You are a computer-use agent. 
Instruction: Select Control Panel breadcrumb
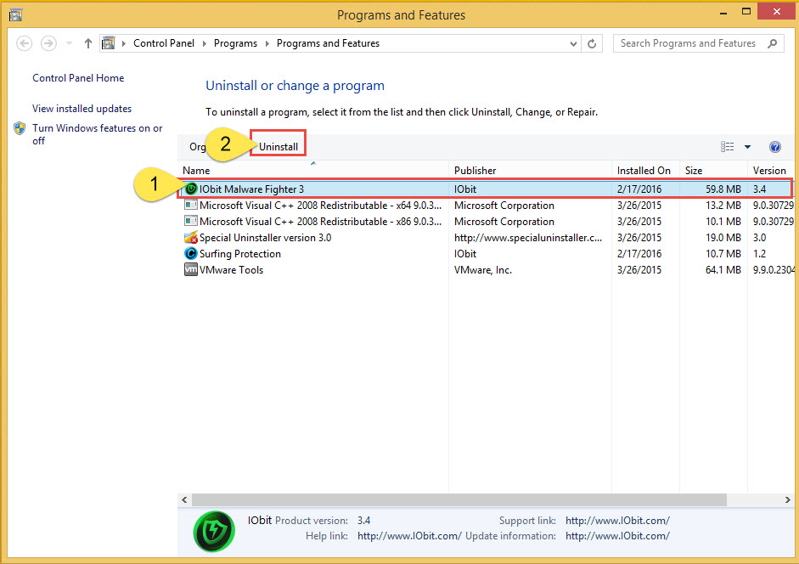click(x=164, y=43)
